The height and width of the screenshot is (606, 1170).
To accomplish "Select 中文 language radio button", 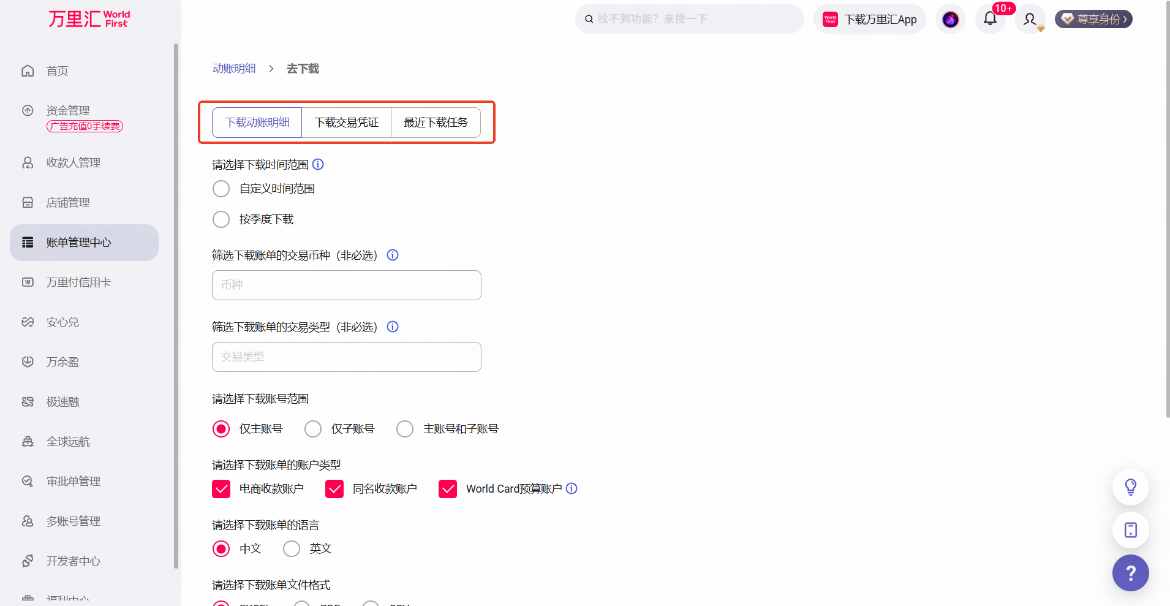I will pos(221,548).
